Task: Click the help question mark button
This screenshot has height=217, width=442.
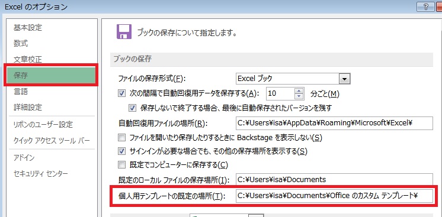Action: pos(425,7)
